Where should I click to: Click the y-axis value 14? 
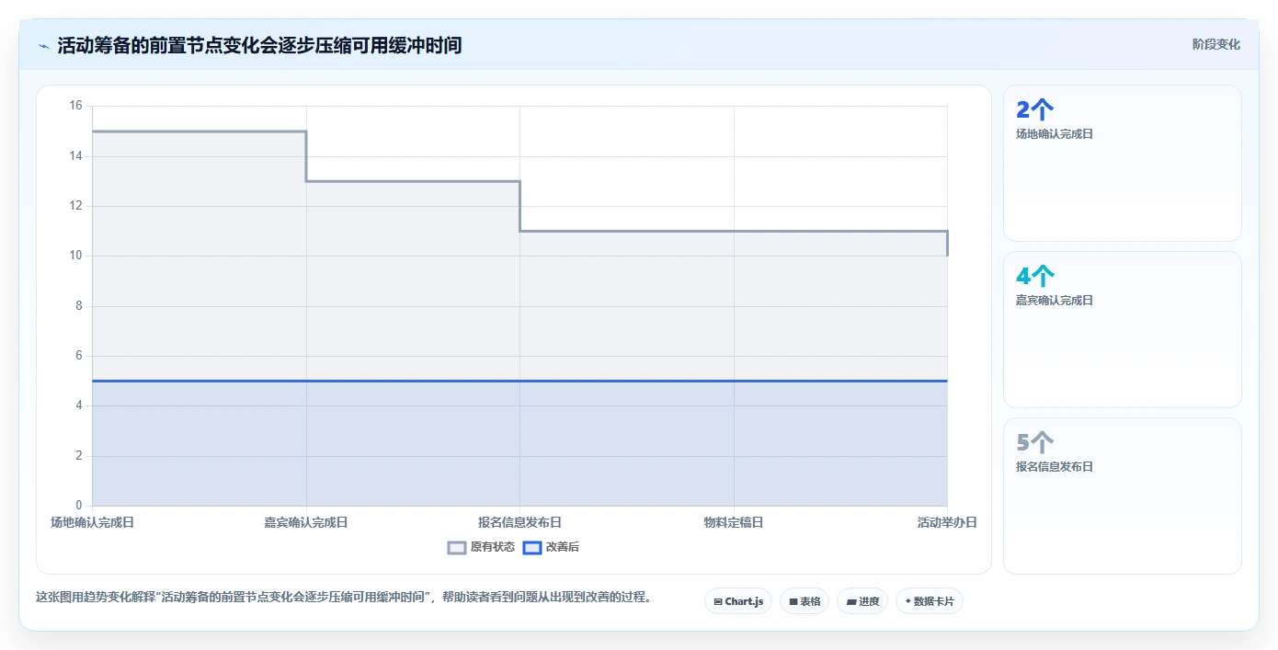(x=75, y=156)
